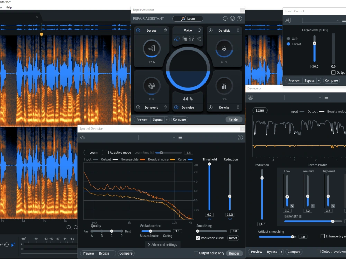Close the open file tab

tap(37, 17)
